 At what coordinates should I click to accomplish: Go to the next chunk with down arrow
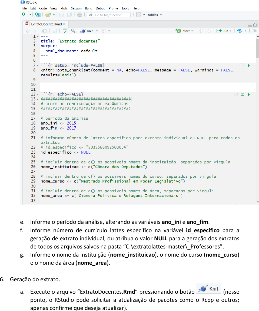click(x=209, y=31)
